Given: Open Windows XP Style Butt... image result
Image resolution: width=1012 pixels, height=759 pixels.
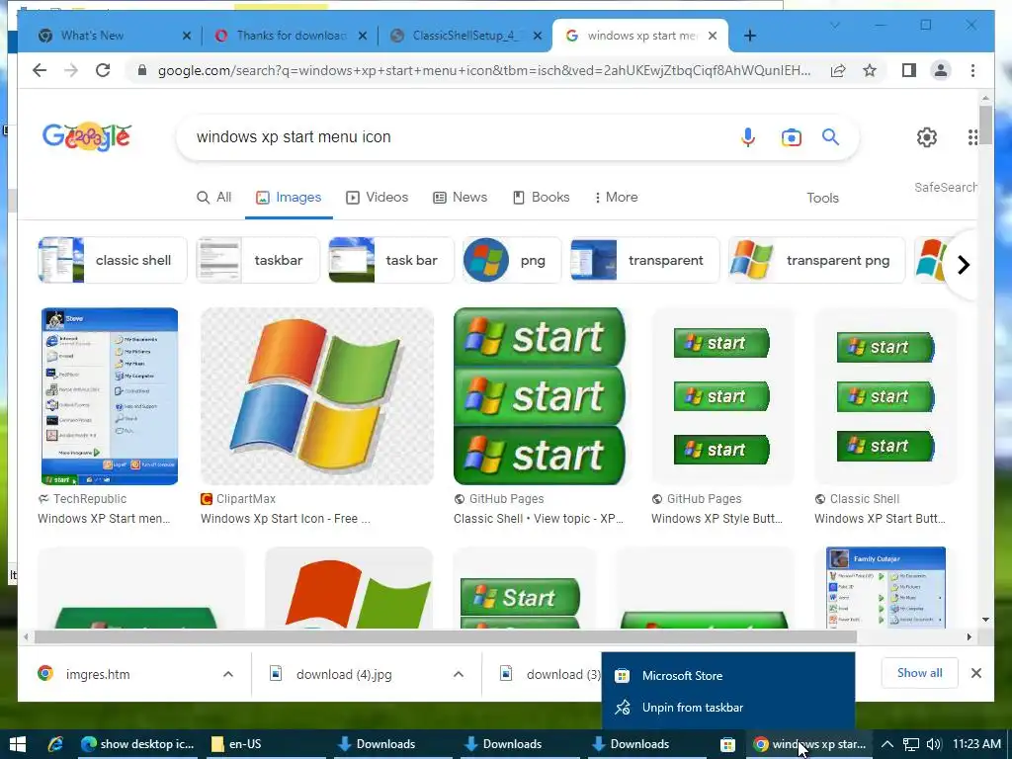Looking at the screenshot, I should (721, 395).
